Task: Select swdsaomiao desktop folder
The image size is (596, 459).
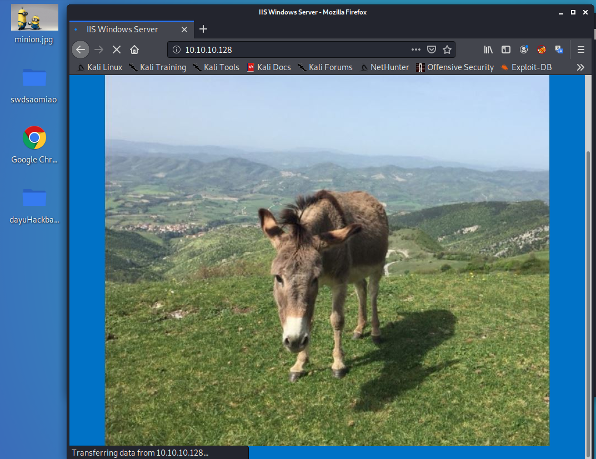Action: pos(34,86)
